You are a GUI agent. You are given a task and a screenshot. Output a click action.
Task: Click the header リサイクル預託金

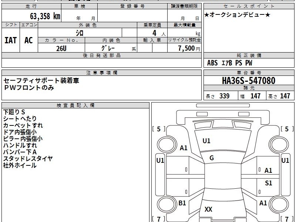click(184, 40)
